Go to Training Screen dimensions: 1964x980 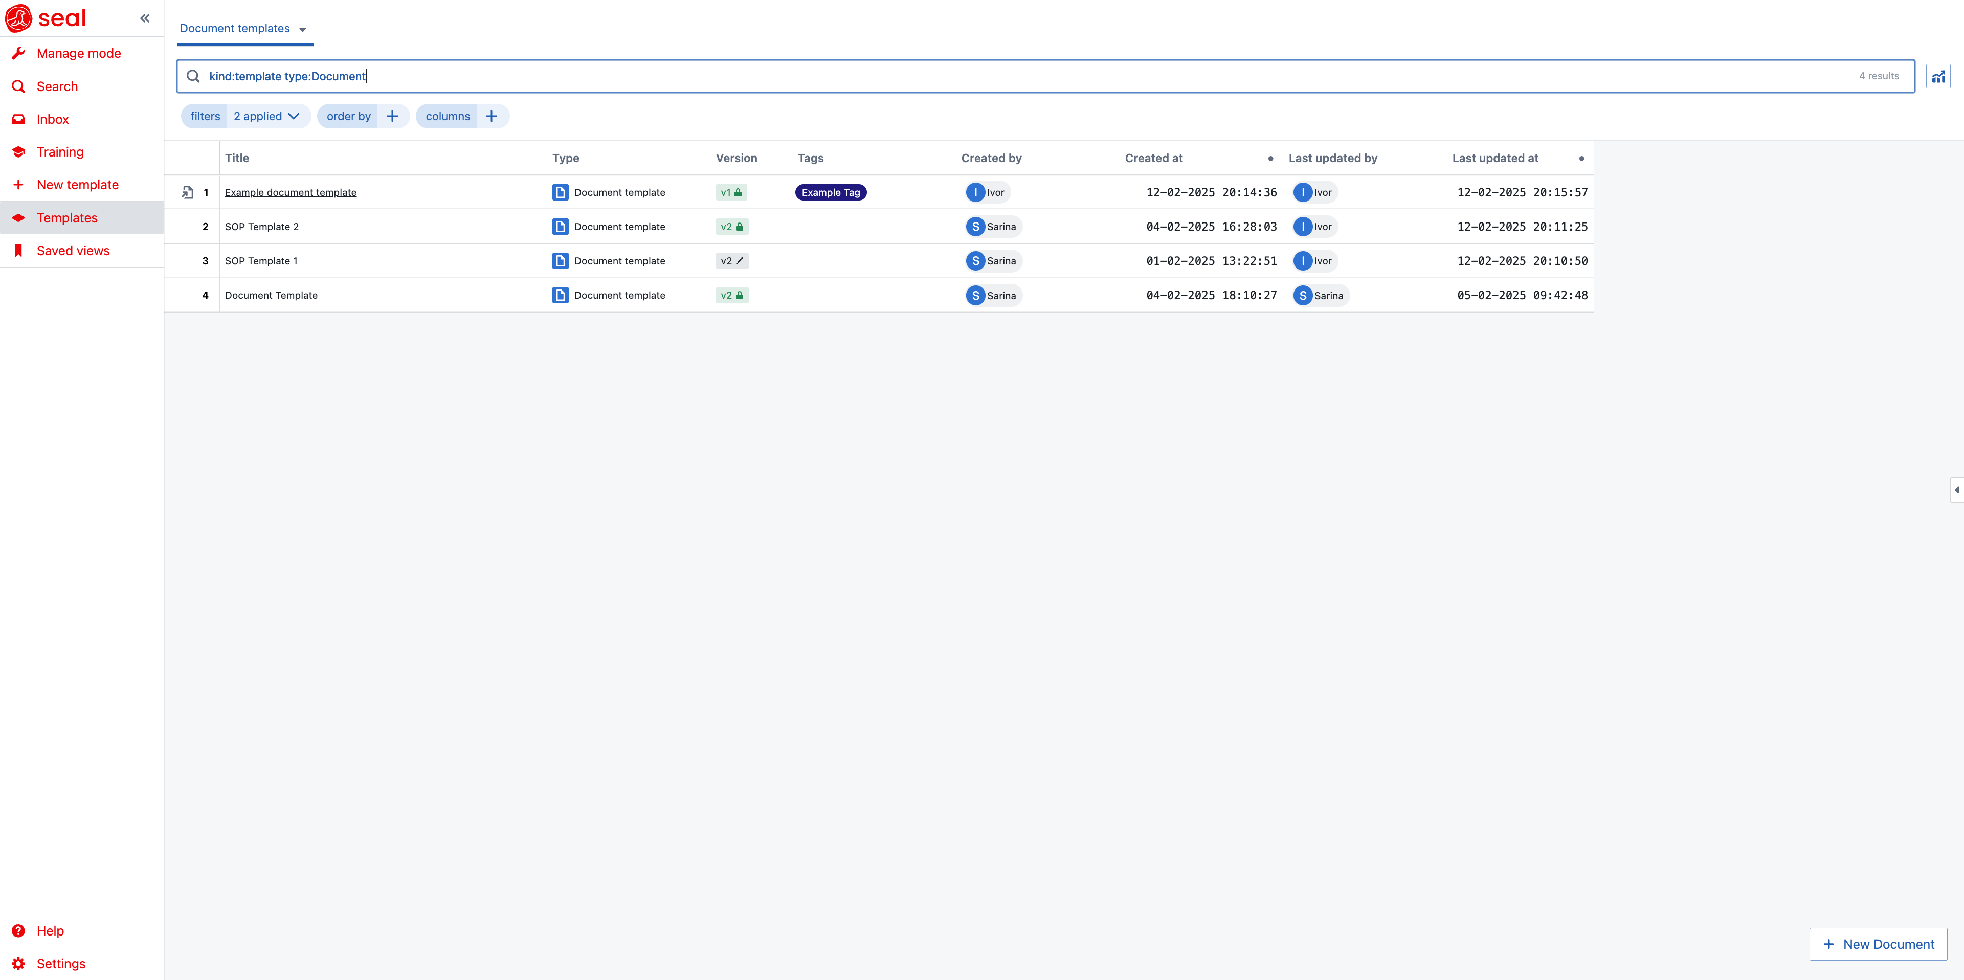coord(82,152)
